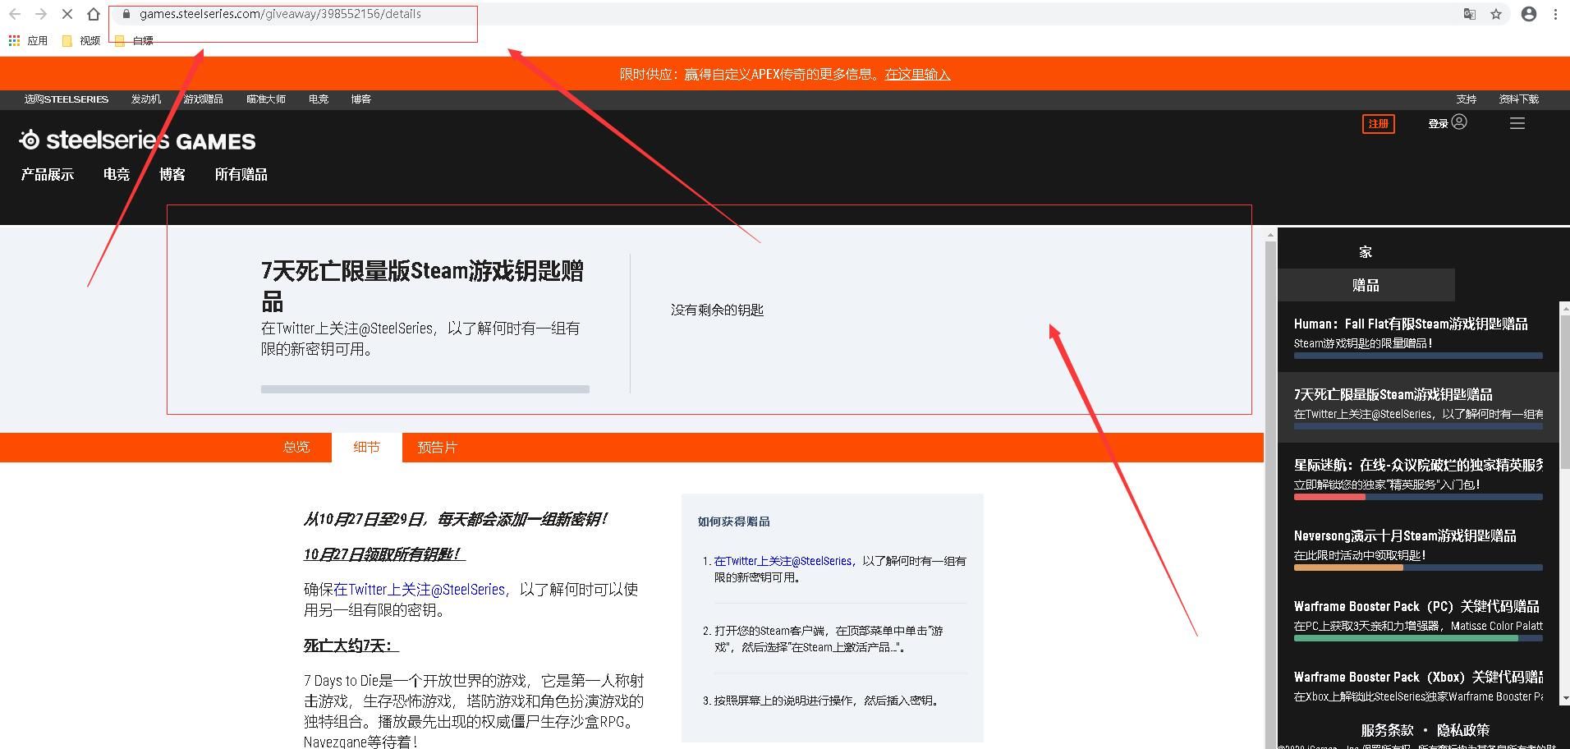
Task: Click the 如何获得赠品 heading
Action: pos(734,522)
